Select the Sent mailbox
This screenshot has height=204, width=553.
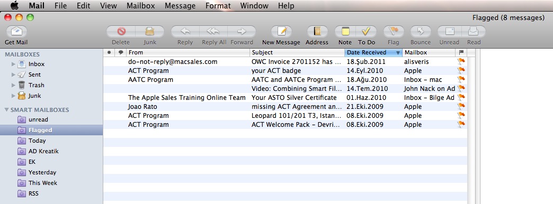[x=34, y=75]
